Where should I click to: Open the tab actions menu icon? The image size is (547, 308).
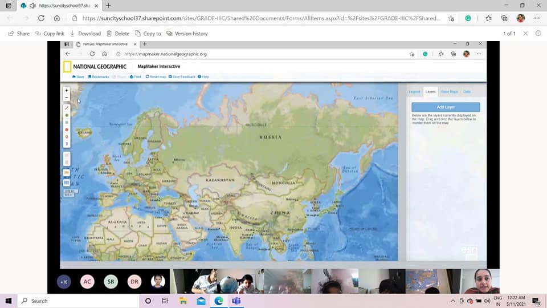pos(9,6)
